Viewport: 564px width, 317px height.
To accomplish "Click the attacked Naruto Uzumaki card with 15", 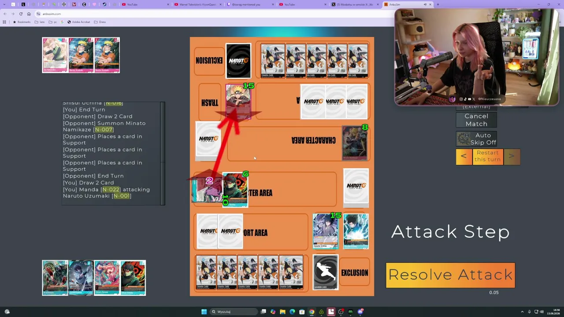I will (238, 102).
